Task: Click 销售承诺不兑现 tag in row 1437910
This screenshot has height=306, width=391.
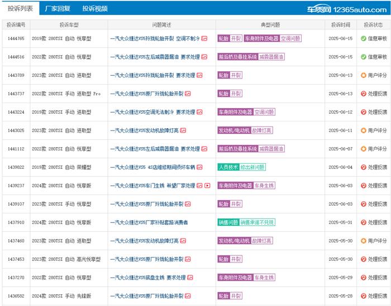Action: (257, 222)
